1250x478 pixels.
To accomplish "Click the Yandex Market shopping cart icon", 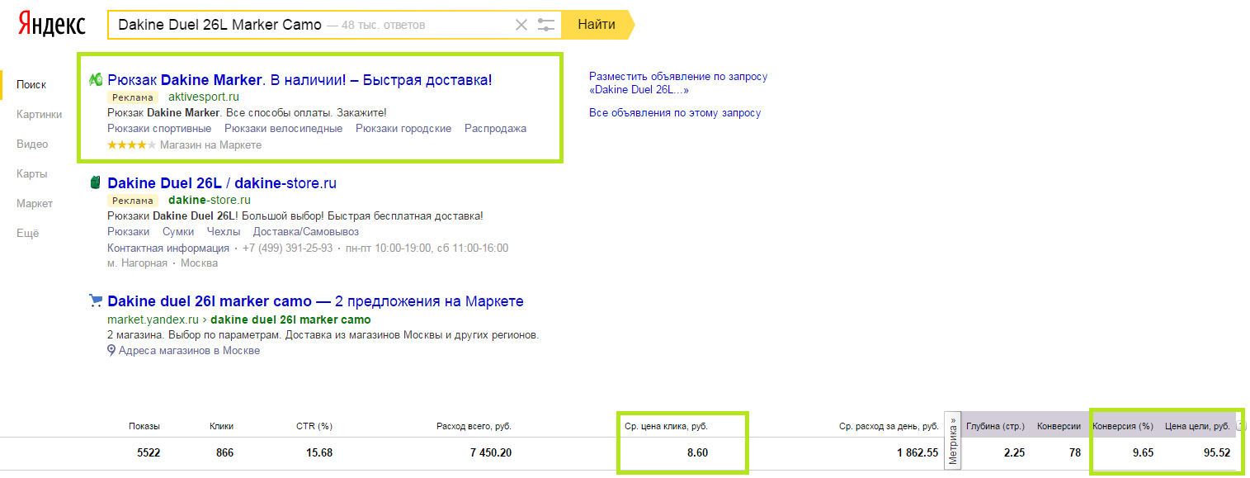I will 96,301.
